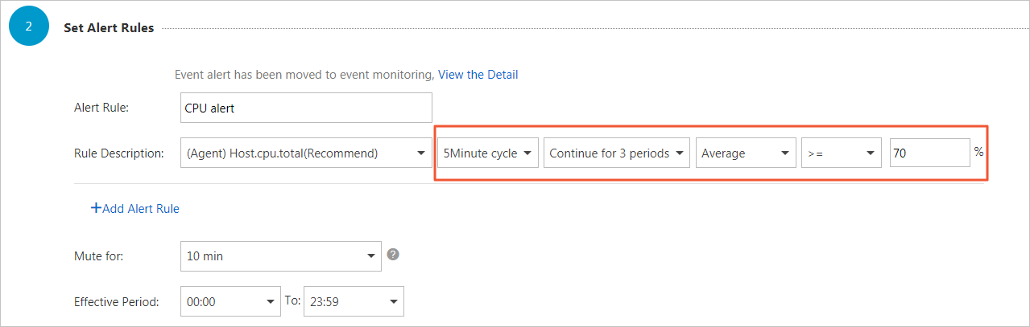This screenshot has height=327, width=1030.
Task: Open the Average statistic dropdown
Action: click(746, 153)
